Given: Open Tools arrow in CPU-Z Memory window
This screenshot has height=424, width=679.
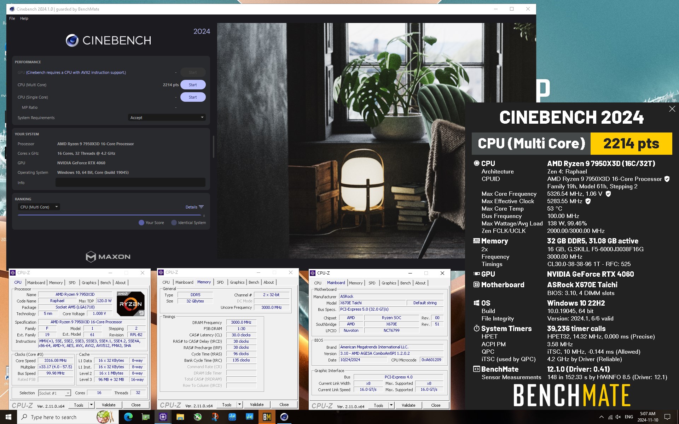Looking at the screenshot, I should pyautogui.click(x=239, y=405).
